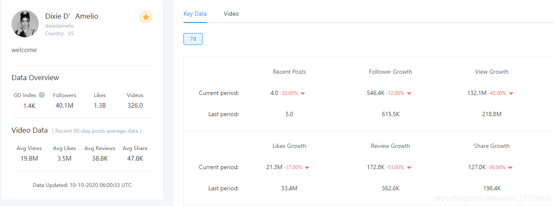The image size is (554, 206).
Task: Click the Share Growth current value 127.0K
Action: (x=477, y=167)
